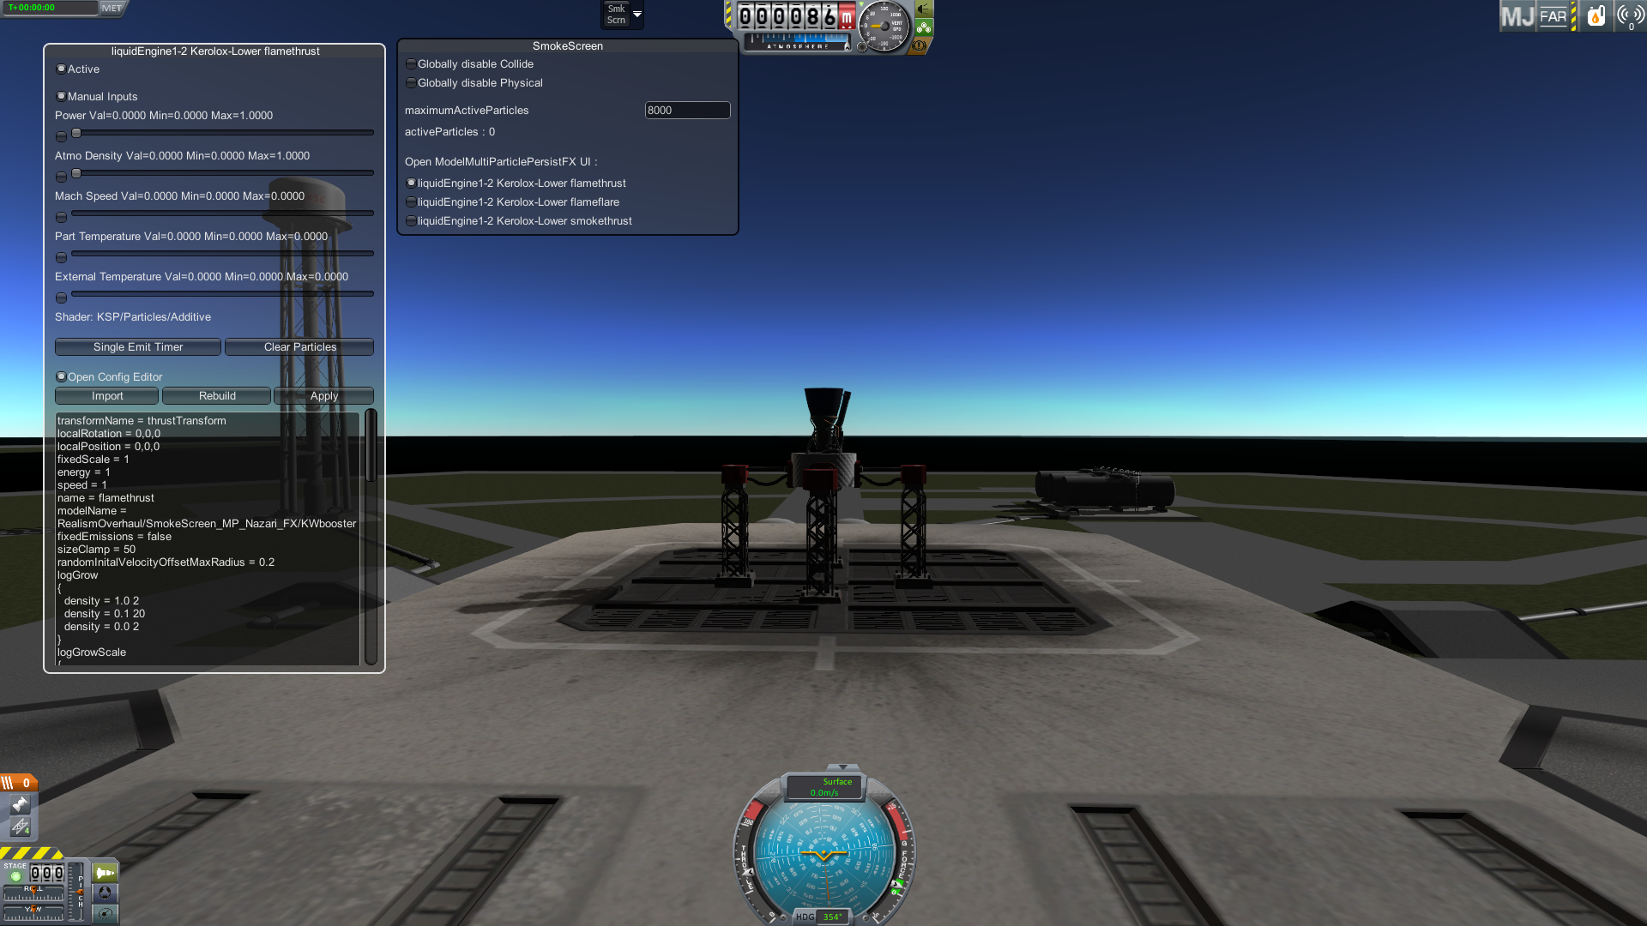Image resolution: width=1647 pixels, height=926 pixels.
Task: Enable Globally disable Physical checkbox
Action: coord(411,81)
